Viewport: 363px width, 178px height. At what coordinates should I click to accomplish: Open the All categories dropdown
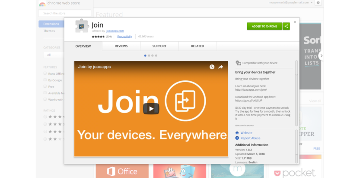click(x=54, y=55)
